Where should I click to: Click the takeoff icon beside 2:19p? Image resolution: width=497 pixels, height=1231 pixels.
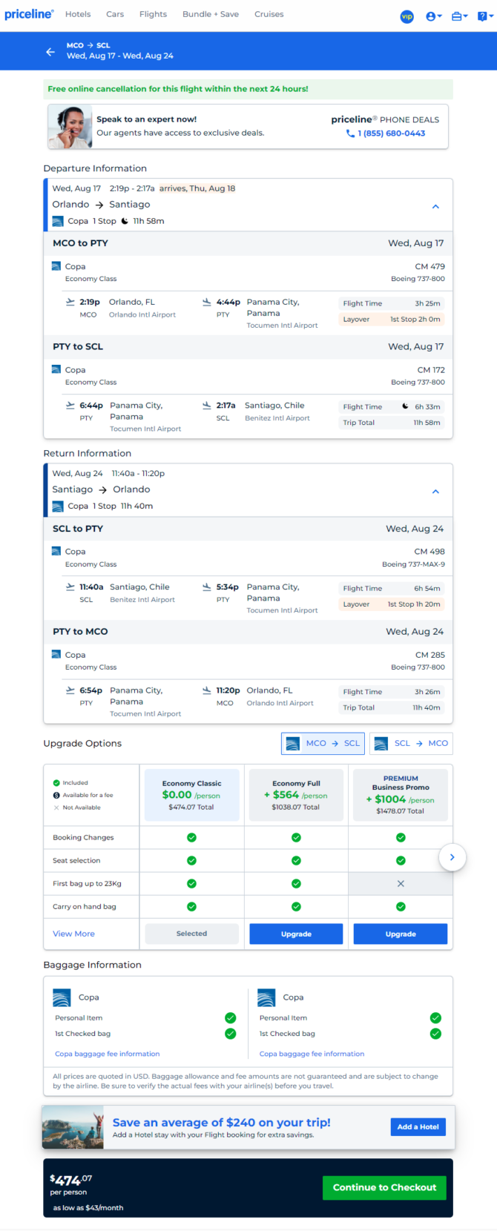[x=70, y=302]
